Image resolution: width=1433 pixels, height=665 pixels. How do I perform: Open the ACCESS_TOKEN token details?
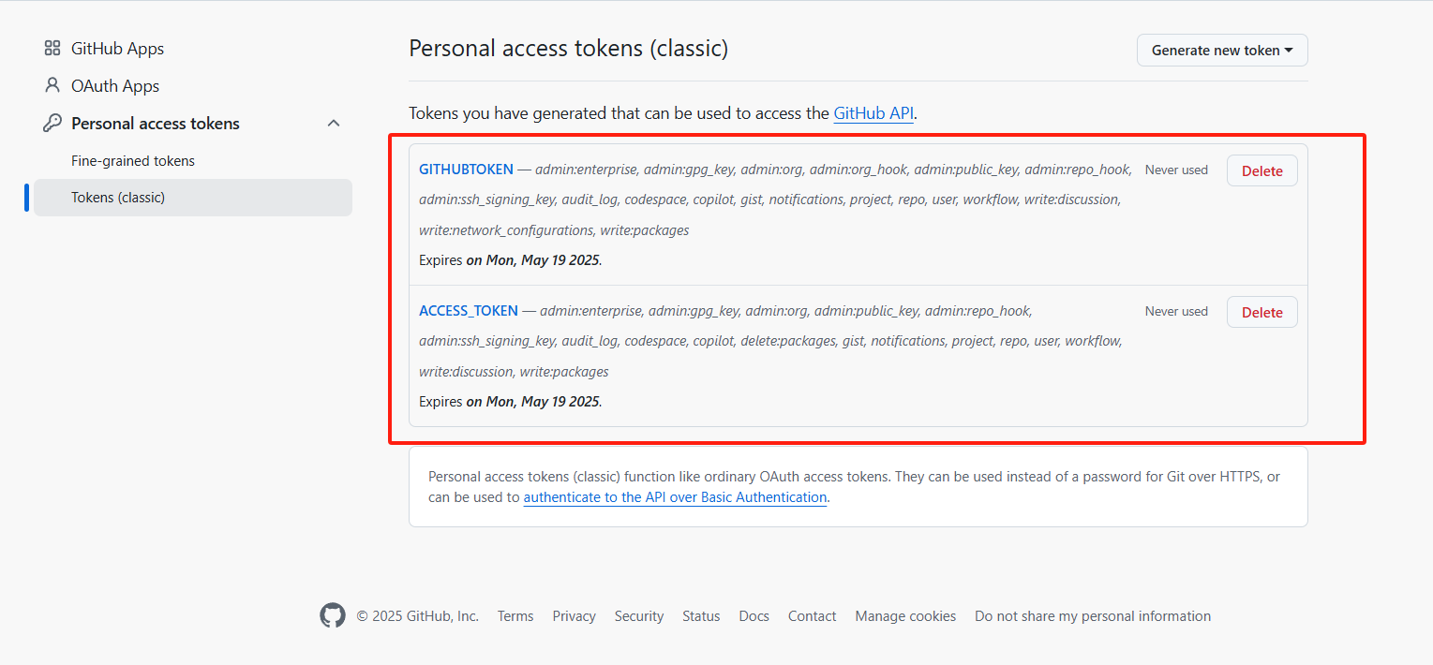click(468, 311)
